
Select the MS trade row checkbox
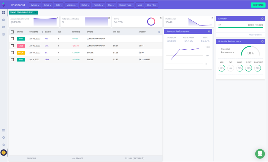pos(12,39)
